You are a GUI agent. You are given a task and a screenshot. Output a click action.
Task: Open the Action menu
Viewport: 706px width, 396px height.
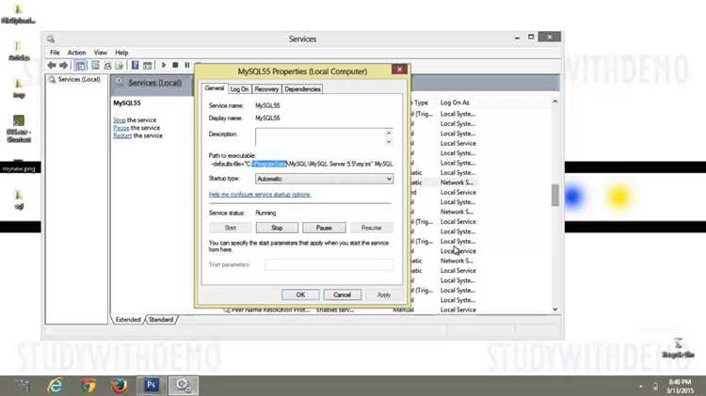tap(76, 53)
